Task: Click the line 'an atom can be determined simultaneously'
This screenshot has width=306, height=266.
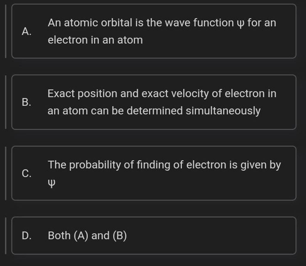Action: click(154, 111)
